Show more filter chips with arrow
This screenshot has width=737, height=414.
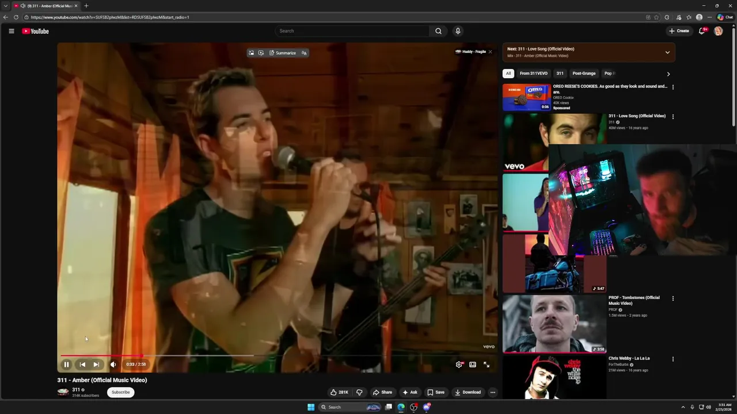[668, 74]
